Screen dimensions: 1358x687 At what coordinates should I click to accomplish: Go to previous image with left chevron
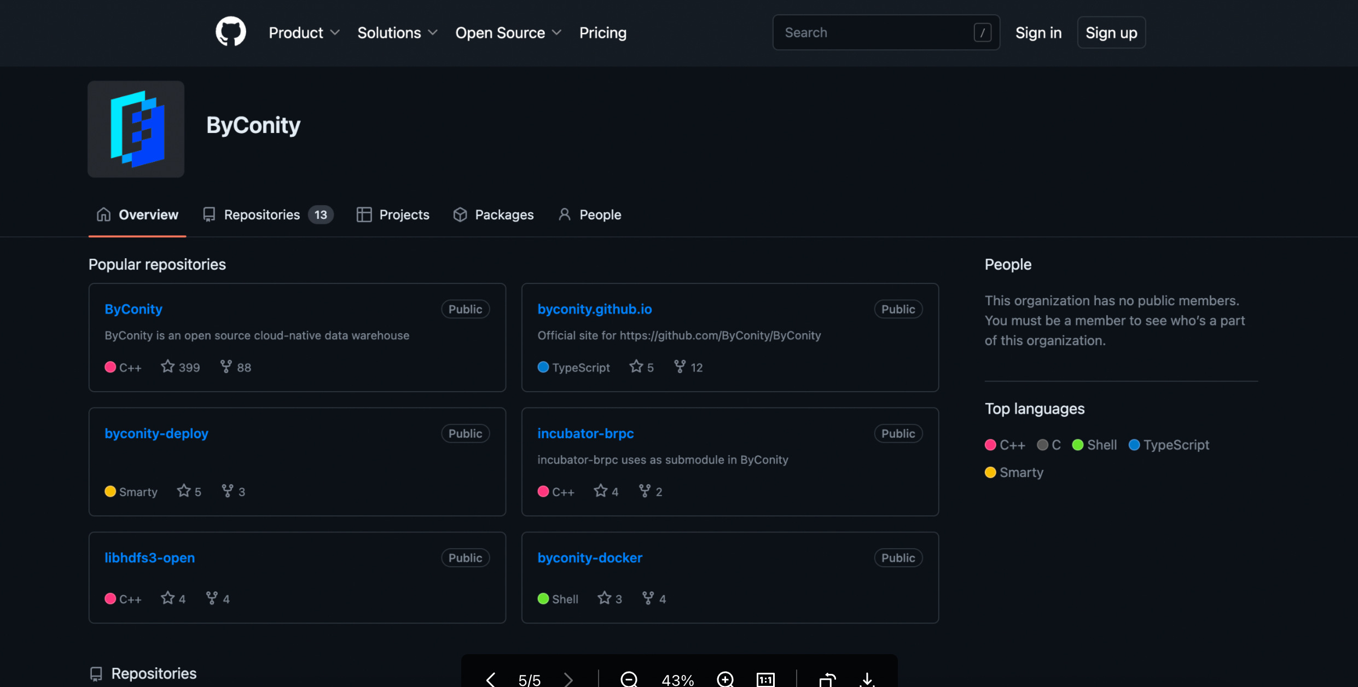[x=490, y=680]
